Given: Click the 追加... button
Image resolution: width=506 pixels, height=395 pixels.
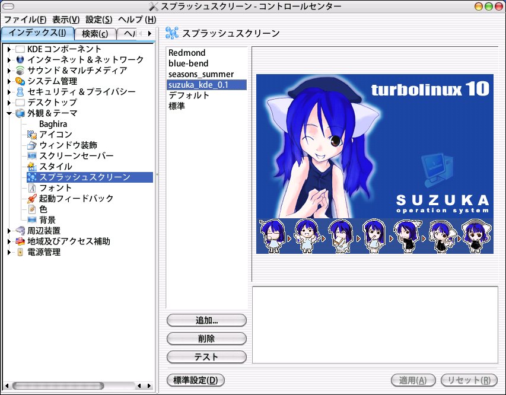Looking at the screenshot, I should (x=206, y=320).
